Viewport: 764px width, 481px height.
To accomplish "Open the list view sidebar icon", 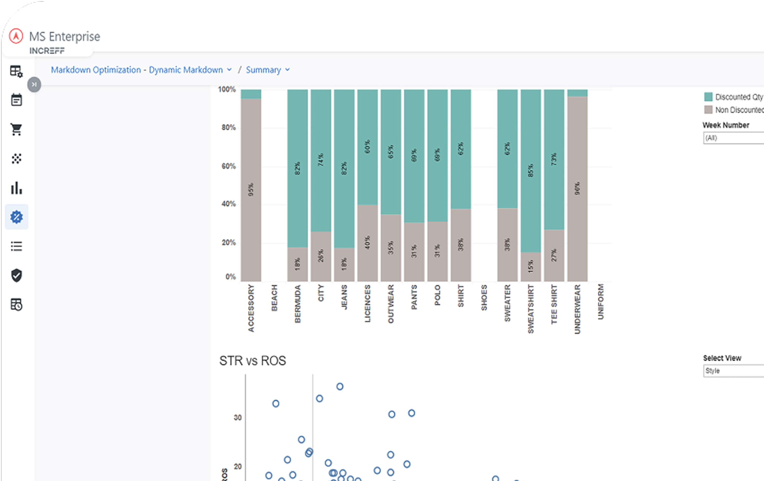I will tap(16, 246).
